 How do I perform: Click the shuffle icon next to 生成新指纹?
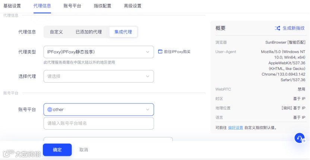point(278,28)
